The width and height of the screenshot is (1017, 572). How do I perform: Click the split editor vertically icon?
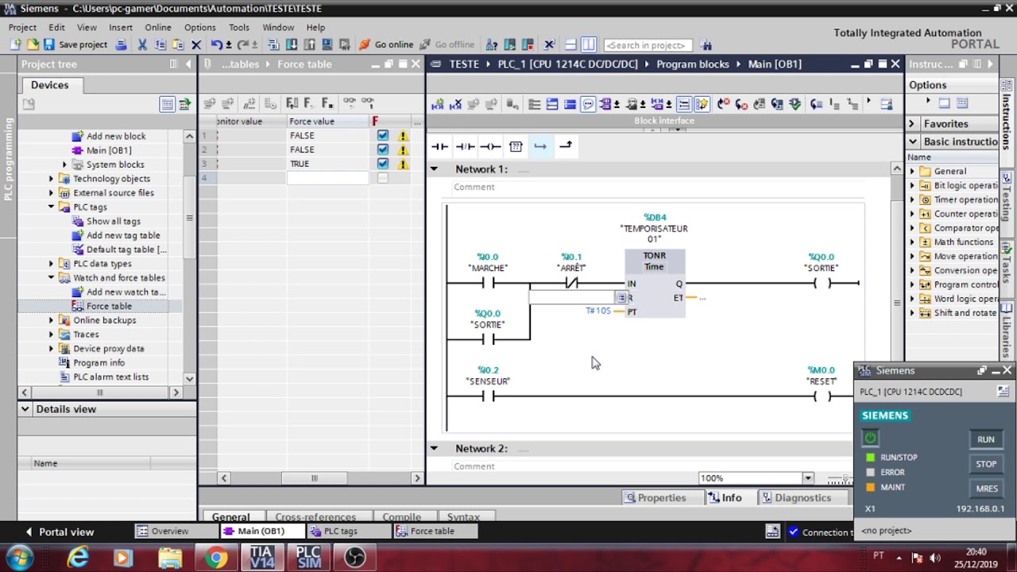pos(588,44)
